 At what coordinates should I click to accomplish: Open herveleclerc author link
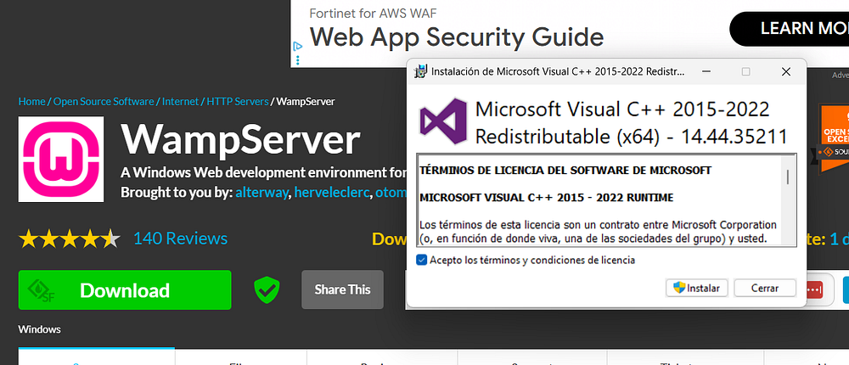coord(333,193)
